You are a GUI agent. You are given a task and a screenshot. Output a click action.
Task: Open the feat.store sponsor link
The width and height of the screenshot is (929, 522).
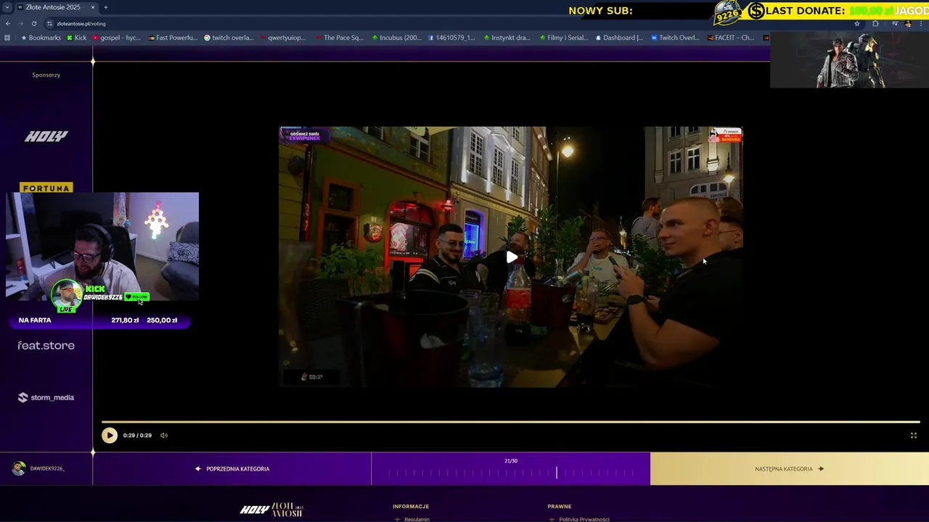point(46,346)
